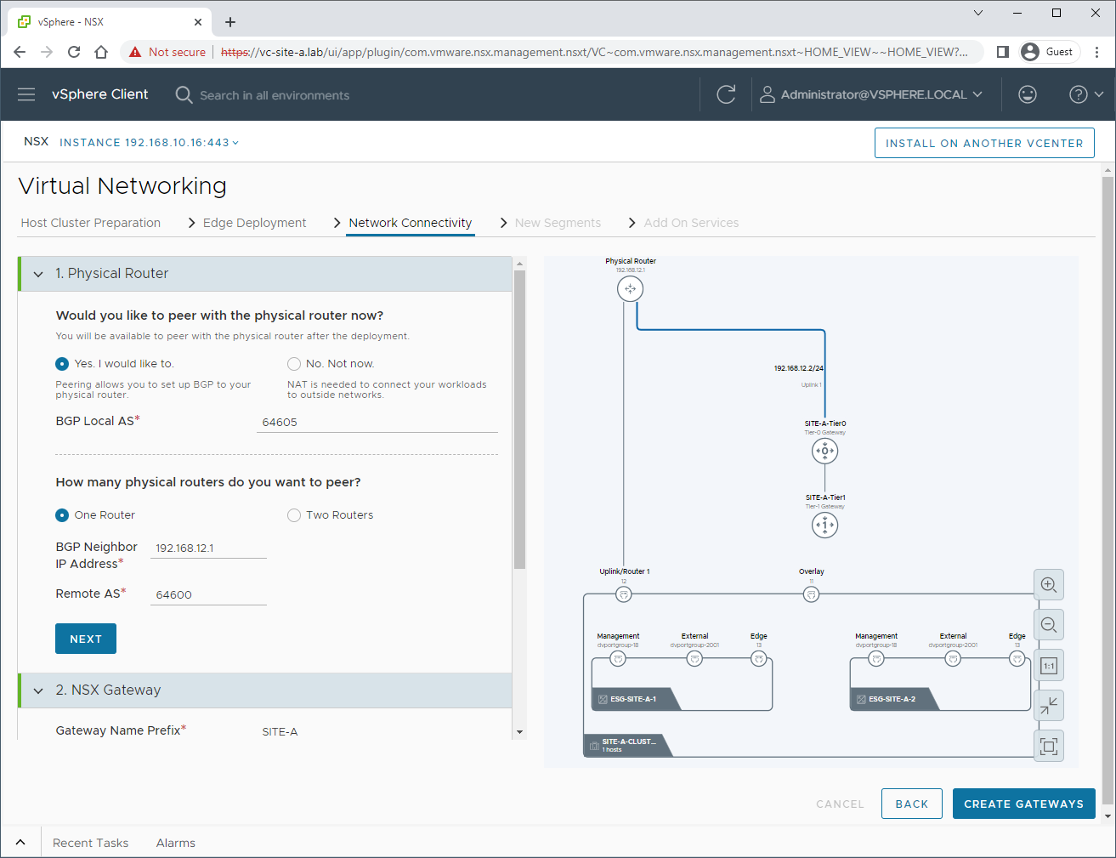1116x858 pixels.
Task: Open the Add On Services step
Action: coord(691,223)
